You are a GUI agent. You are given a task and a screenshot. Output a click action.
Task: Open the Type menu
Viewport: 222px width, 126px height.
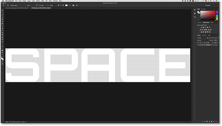(33, 1)
